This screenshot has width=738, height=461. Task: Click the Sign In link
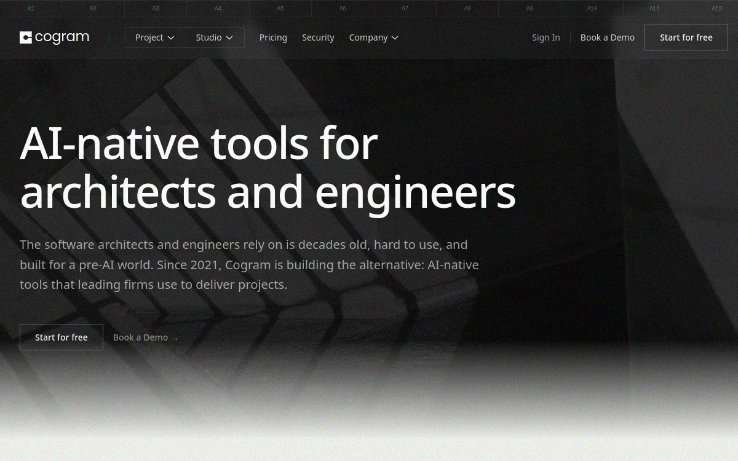[546, 37]
